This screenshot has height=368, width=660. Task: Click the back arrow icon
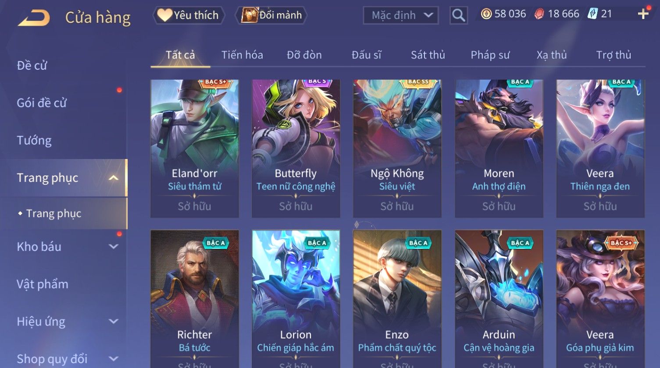tap(33, 18)
